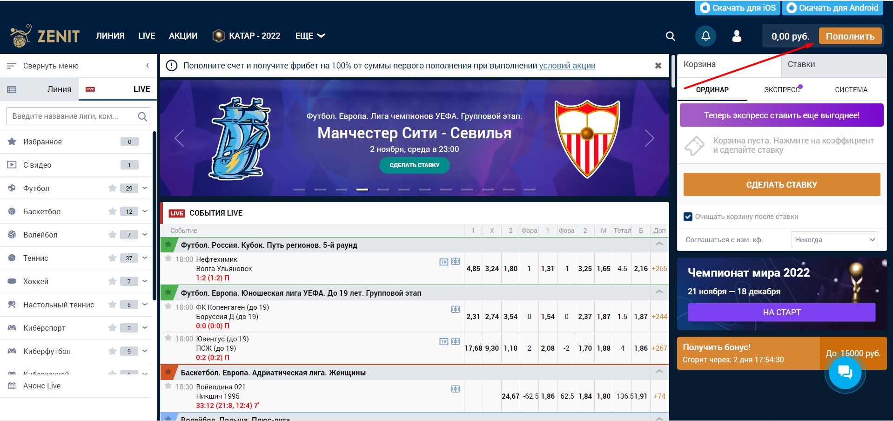Viewport: 893px width, 421px height.
Task: Select the first banner carousel indicator
Action: [x=299, y=190]
